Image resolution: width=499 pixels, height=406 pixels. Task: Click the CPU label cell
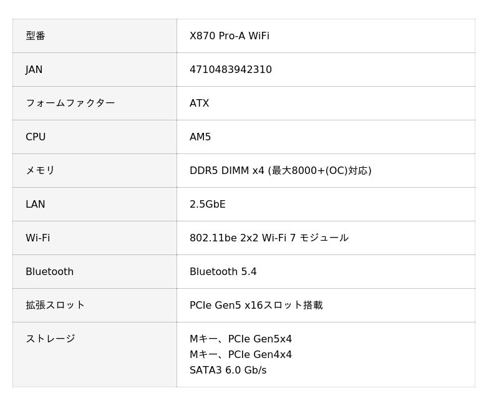click(x=36, y=137)
